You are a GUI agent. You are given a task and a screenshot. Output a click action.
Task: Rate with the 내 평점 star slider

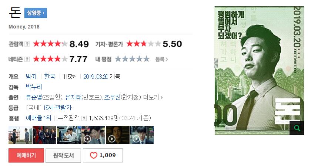pyautogui.click(x=132, y=59)
